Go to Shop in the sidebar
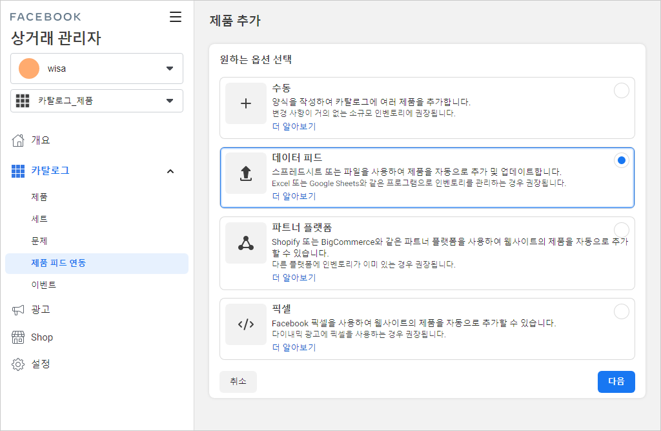The width and height of the screenshot is (661, 431). click(x=42, y=337)
